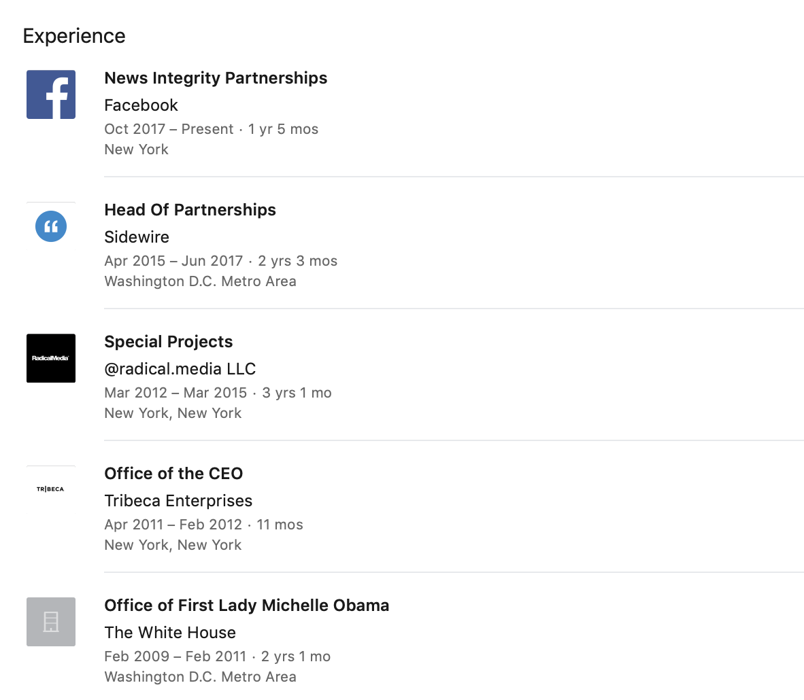Open the Sidewire company page
The width and height of the screenshot is (804, 700).
point(137,237)
